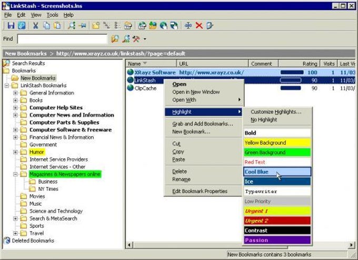Image resolution: width=358 pixels, height=260 pixels.
Task: Click the find bookmark magnifier icon
Action: point(126,39)
